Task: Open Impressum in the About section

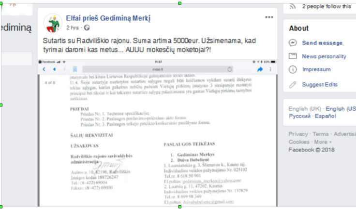Action: (x=316, y=70)
